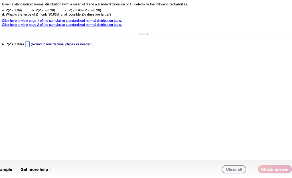This screenshot has width=292, height=178.
Task: Click the 'a. P(Z > 1.09) =' answer label
Action: click(x=13, y=44)
